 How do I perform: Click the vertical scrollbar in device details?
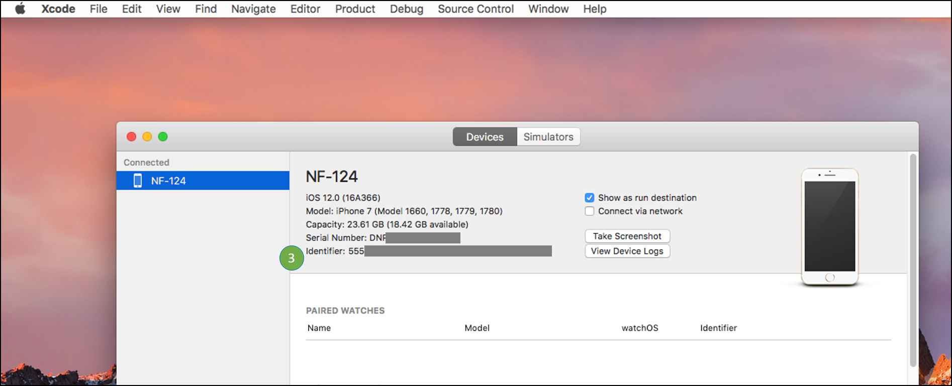point(913,261)
